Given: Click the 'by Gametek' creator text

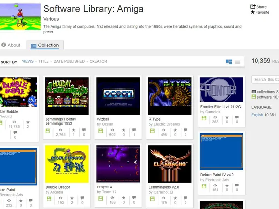Looking at the screenshot, I should [210, 112].
